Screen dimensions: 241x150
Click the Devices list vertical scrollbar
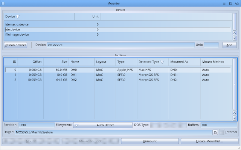(x=235, y=21)
